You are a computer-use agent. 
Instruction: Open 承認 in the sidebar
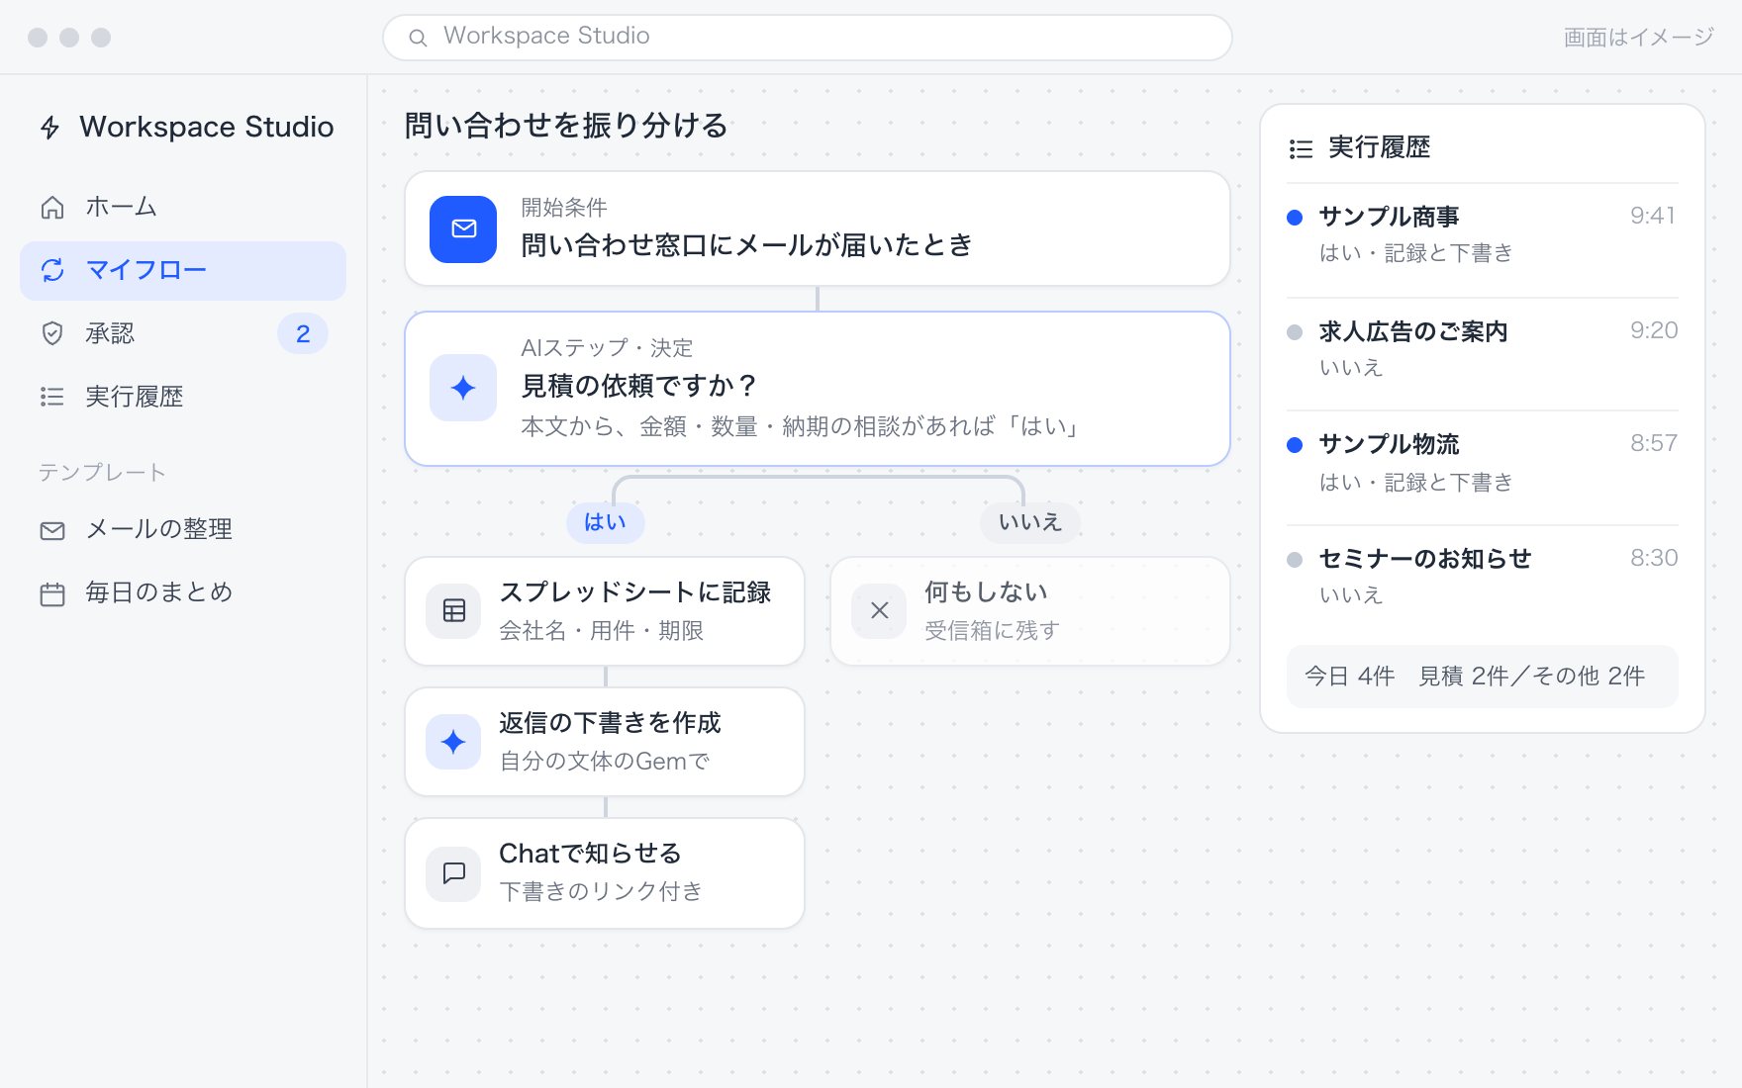[183, 333]
